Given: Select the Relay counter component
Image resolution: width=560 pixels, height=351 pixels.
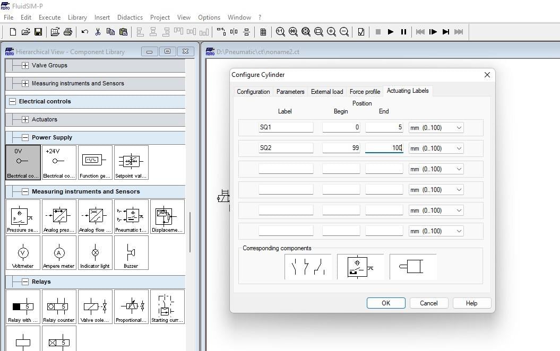Looking at the screenshot, I should 59,306.
